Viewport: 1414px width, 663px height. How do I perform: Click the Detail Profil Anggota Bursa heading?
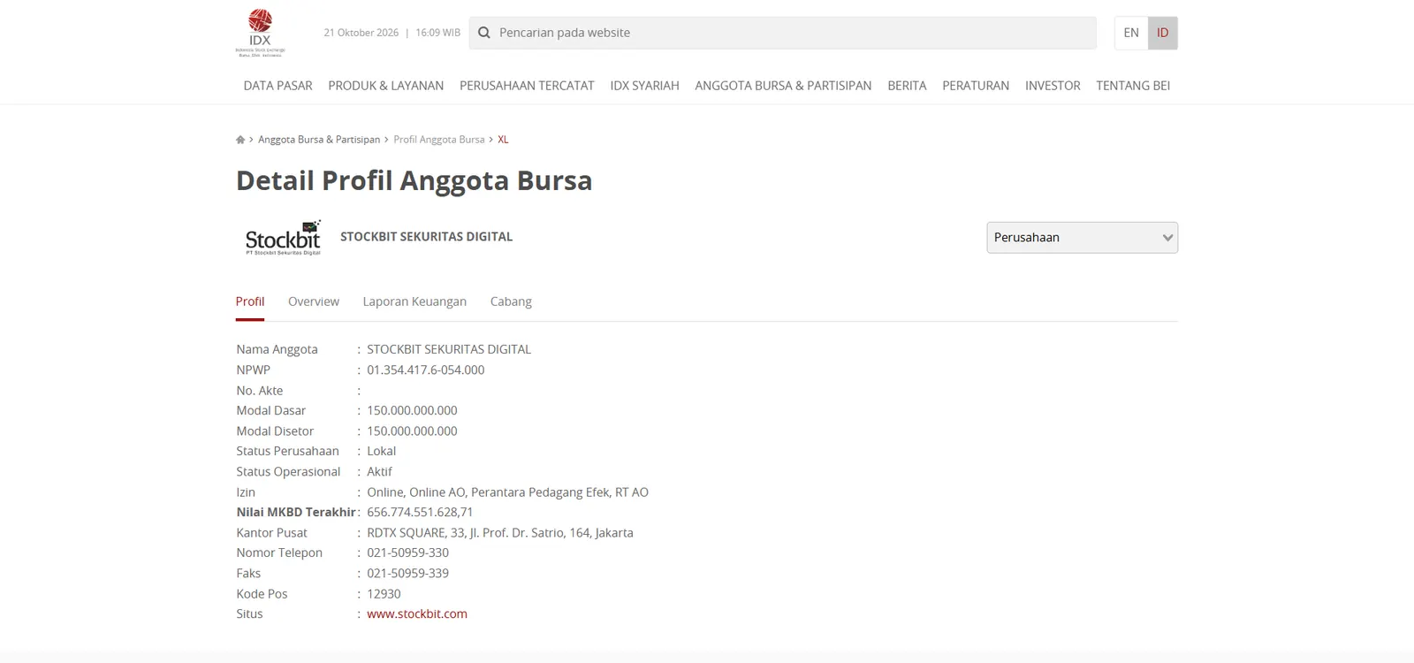pos(414,180)
